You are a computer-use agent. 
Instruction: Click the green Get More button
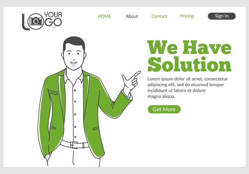[x=164, y=109]
